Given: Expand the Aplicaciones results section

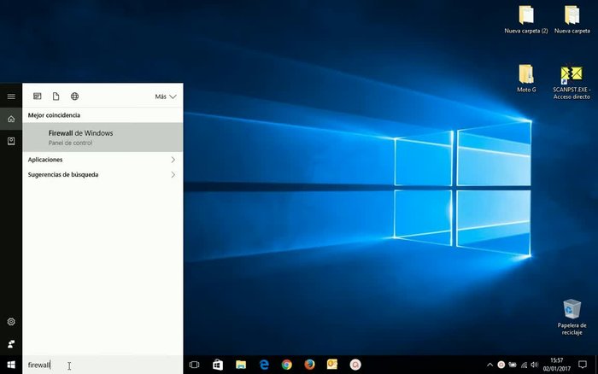Looking at the screenshot, I should [103, 160].
